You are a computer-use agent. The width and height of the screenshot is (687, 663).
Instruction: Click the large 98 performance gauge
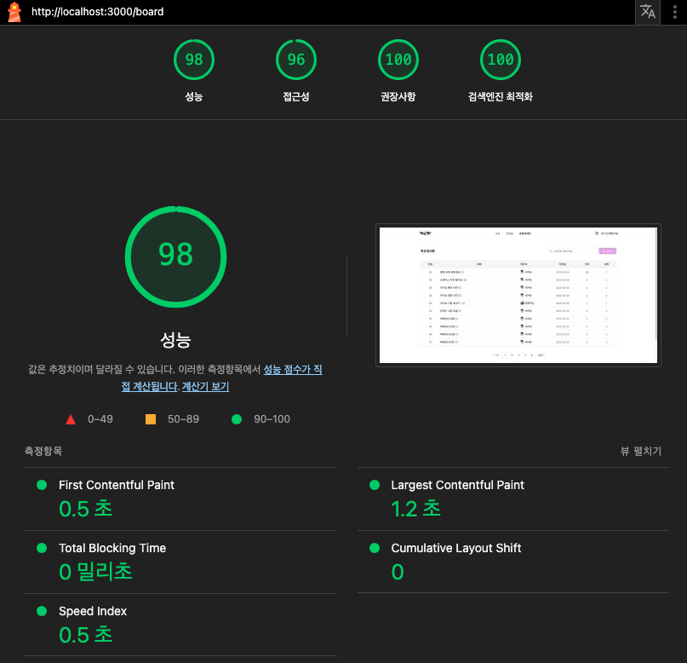point(175,257)
